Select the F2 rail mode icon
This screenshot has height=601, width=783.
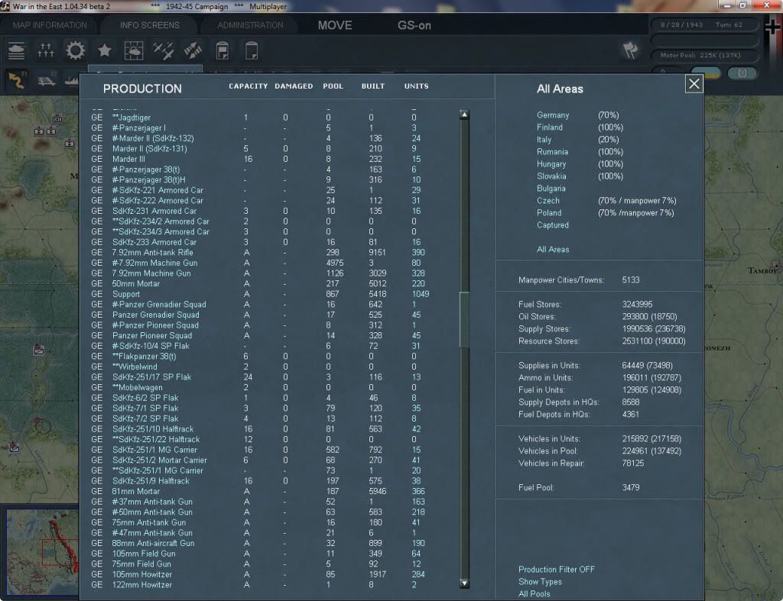(x=47, y=79)
